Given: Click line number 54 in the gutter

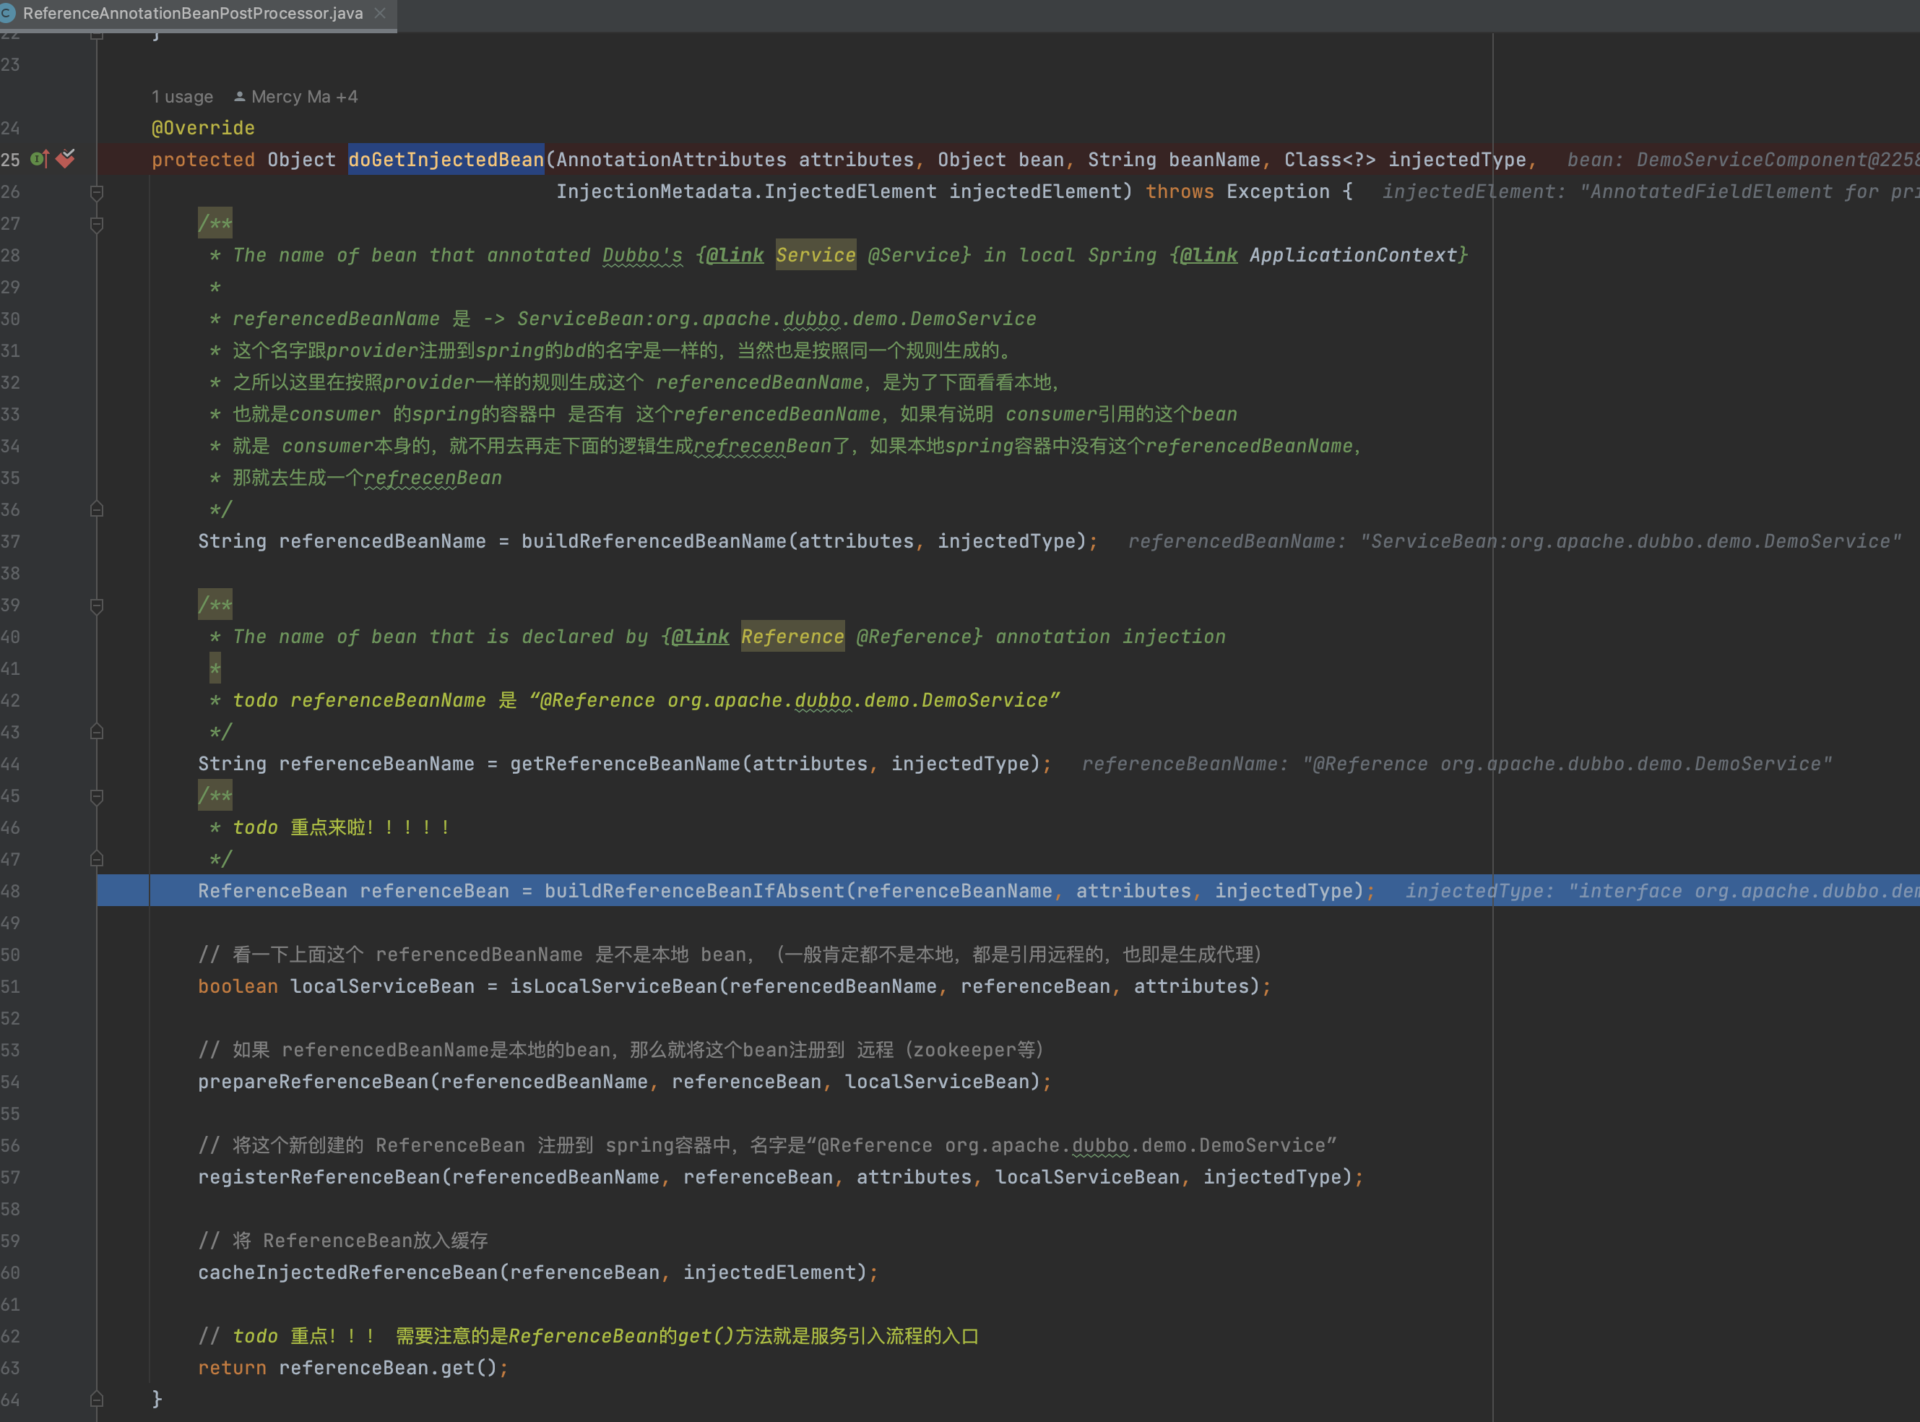Looking at the screenshot, I should pos(10,1082).
